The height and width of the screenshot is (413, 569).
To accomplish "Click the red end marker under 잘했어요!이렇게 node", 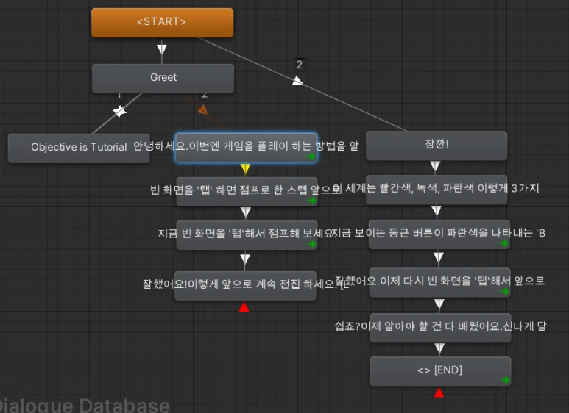I will (x=244, y=307).
